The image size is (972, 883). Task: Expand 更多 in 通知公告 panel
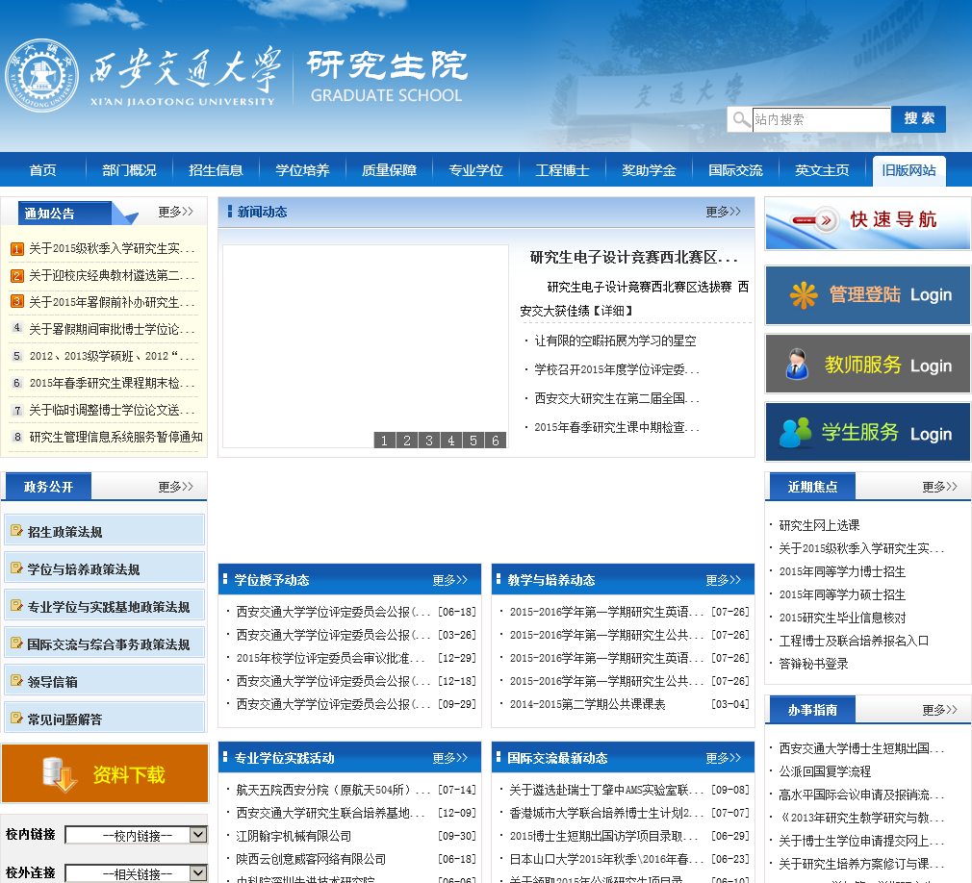click(175, 212)
